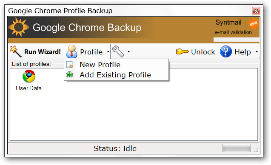Click the green plus Add Existing icon

[69, 75]
